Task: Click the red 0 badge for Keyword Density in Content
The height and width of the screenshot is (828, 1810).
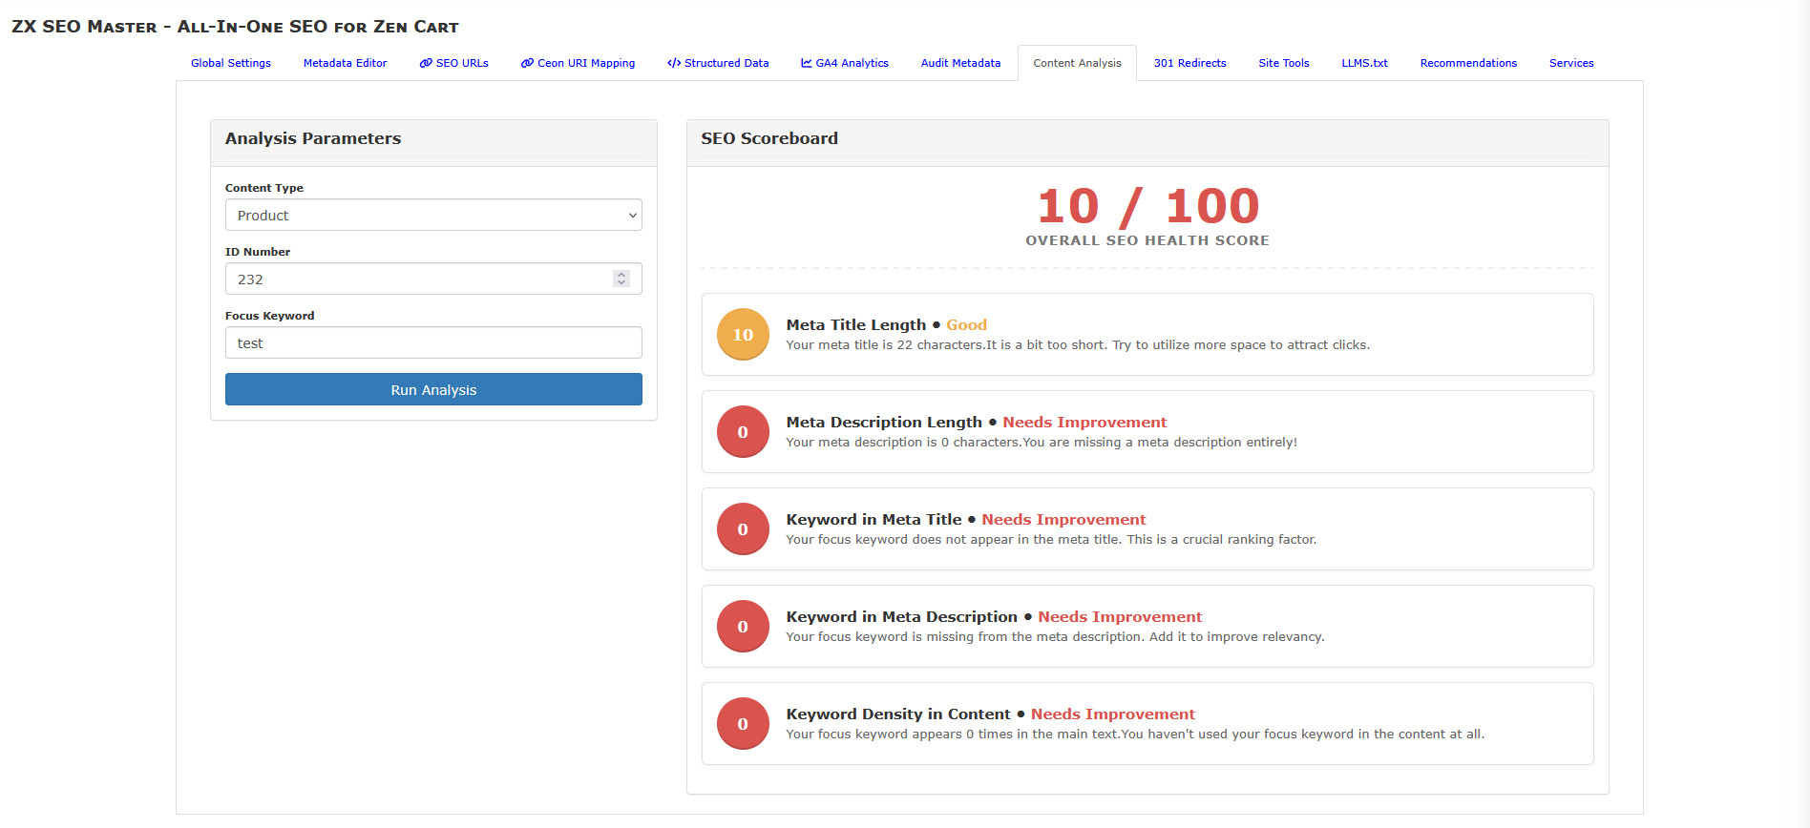Action: pyautogui.click(x=743, y=724)
